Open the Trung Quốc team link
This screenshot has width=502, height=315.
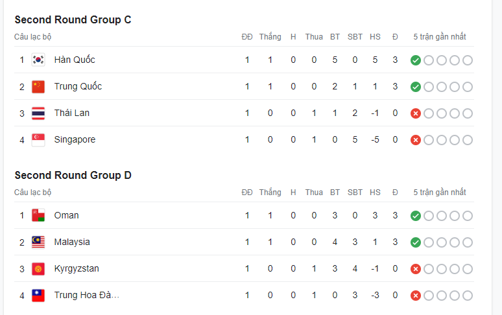click(x=78, y=87)
